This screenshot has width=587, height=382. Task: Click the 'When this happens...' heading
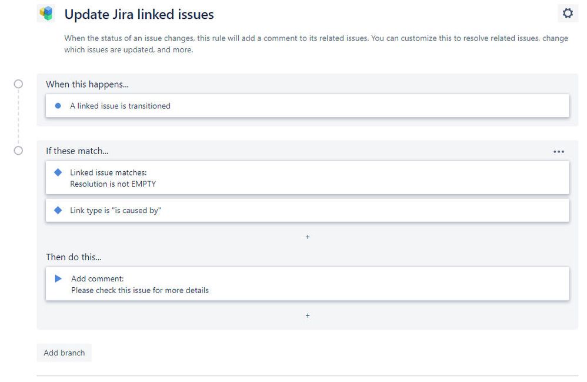click(87, 84)
